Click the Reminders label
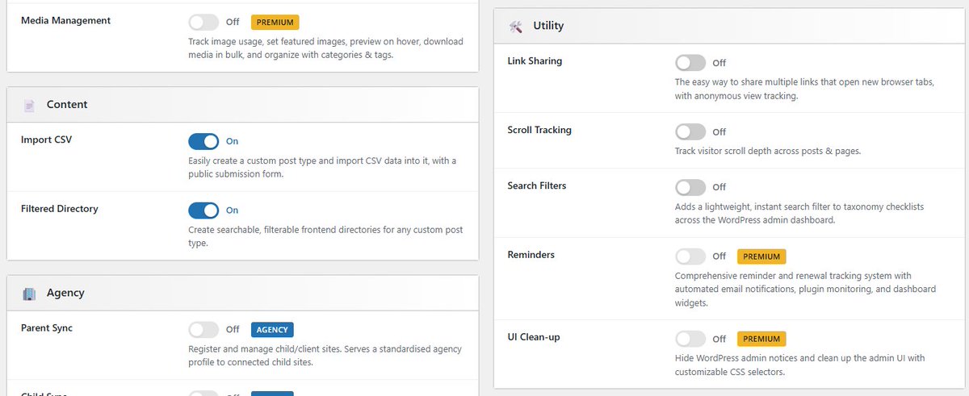The height and width of the screenshot is (396, 969). coord(531,255)
